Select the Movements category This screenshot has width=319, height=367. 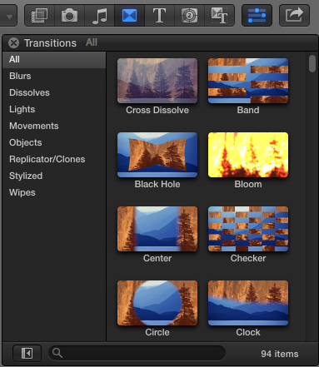(54, 126)
